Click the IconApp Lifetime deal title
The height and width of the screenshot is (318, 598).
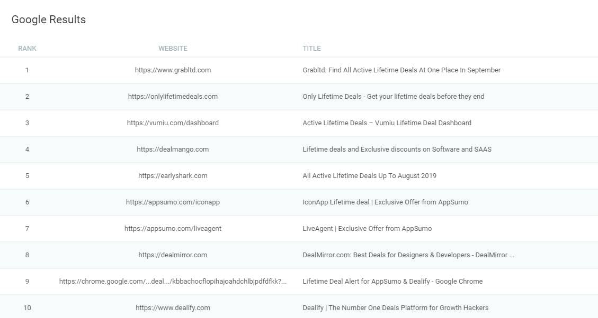click(x=385, y=202)
